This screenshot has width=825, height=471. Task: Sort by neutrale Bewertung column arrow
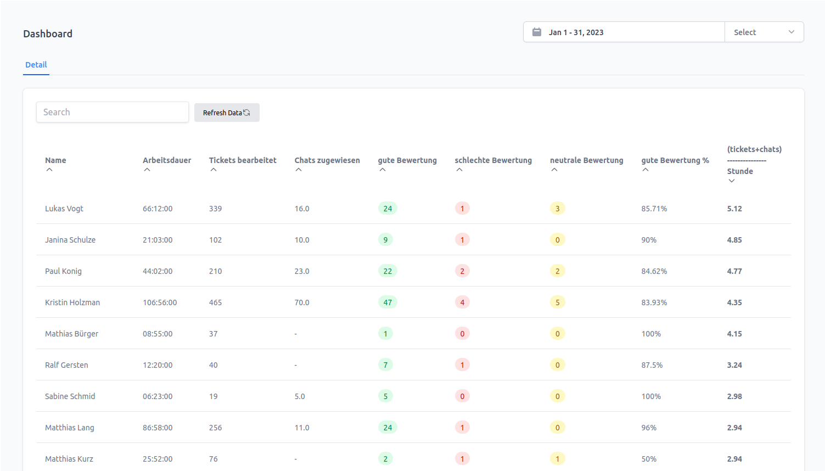[554, 170]
